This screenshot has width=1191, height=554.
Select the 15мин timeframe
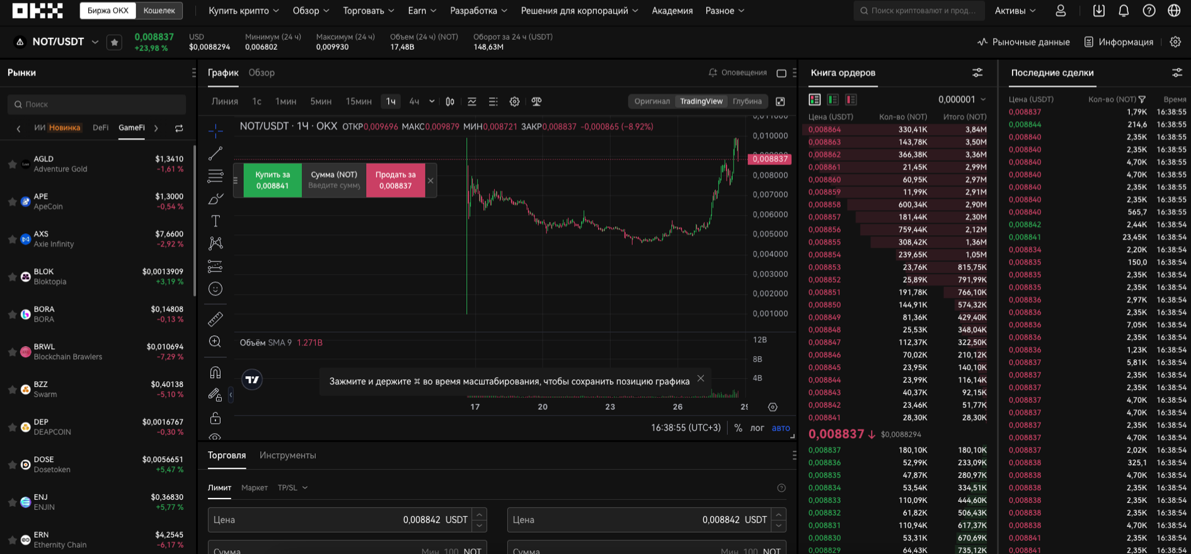click(359, 101)
